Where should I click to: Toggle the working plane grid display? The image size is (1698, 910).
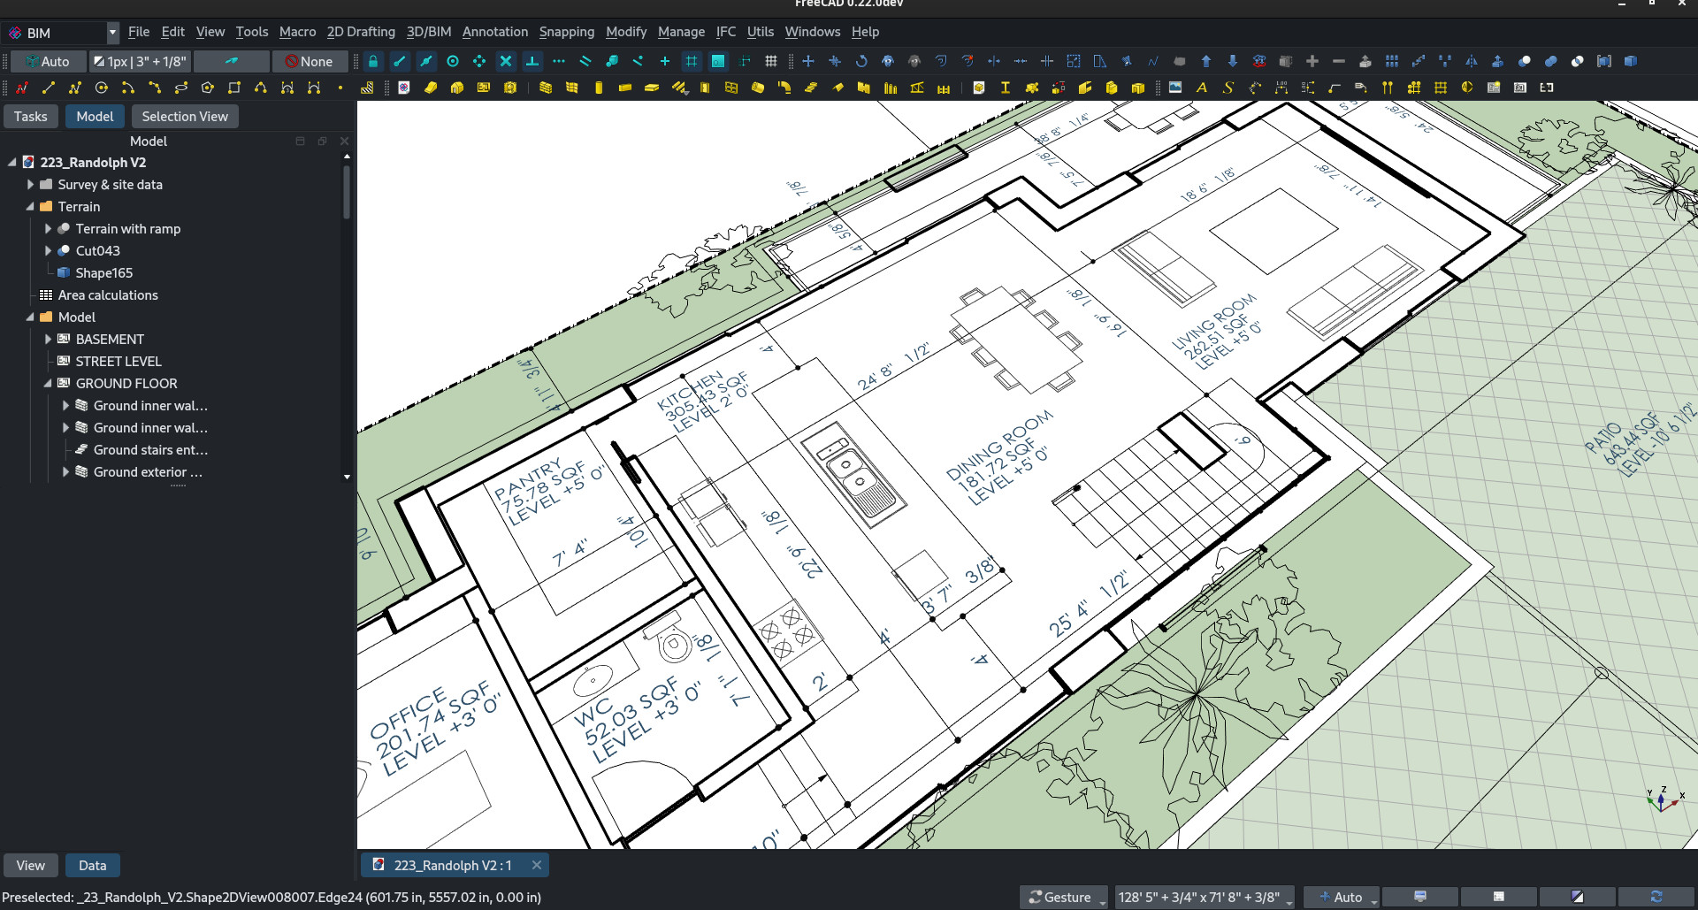[771, 61]
